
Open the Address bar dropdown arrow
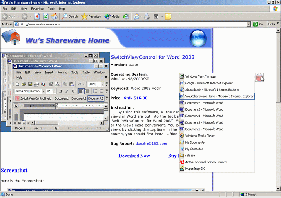click(248, 24)
